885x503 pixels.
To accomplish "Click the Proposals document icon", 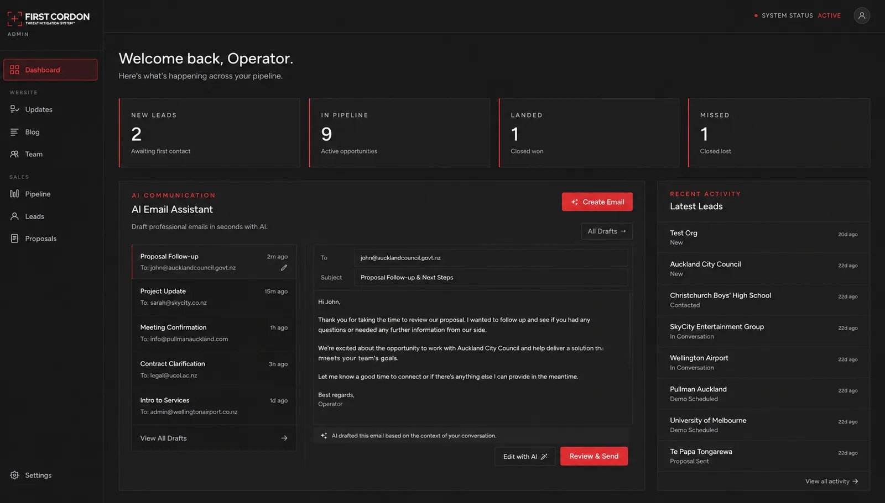I will [14, 239].
